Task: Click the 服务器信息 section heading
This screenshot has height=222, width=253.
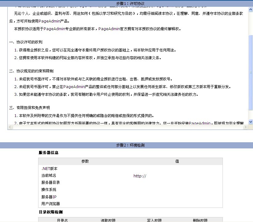Action: coord(49,153)
